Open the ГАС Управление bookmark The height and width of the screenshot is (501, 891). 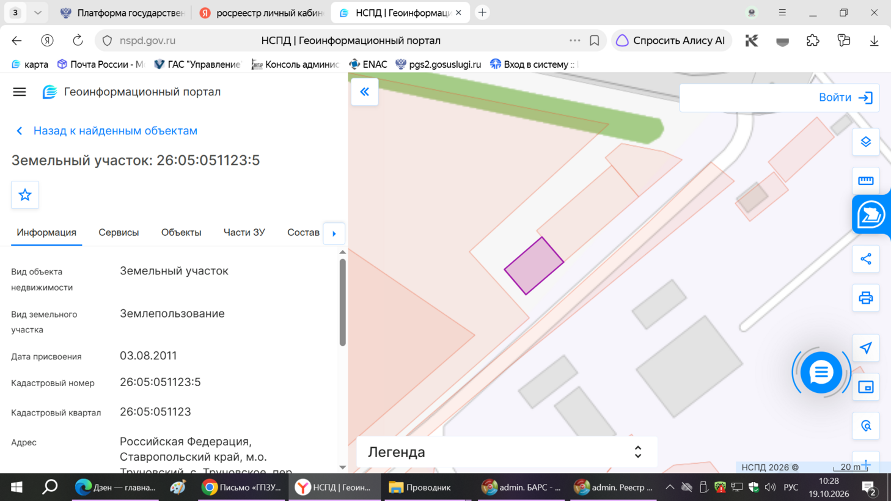[x=197, y=64]
